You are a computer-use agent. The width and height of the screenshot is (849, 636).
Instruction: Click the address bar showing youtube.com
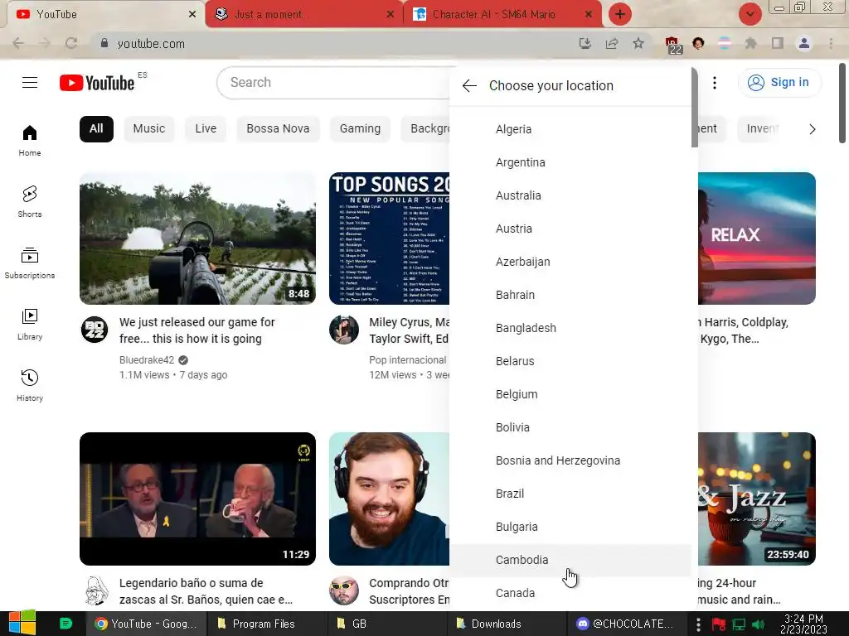click(x=336, y=43)
